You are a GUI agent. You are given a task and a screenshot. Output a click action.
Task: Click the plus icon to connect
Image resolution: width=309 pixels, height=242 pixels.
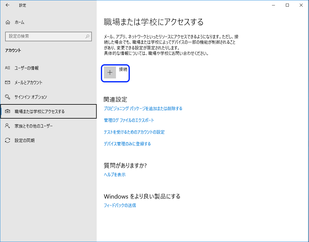tap(110, 72)
